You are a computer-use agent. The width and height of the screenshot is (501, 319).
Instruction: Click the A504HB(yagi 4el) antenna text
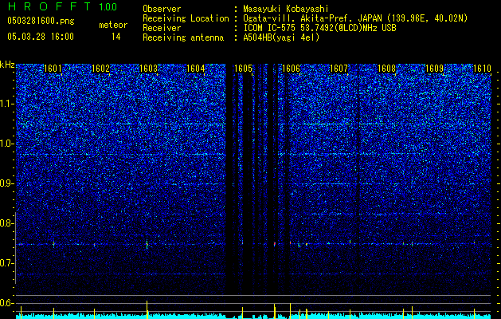coord(281,37)
